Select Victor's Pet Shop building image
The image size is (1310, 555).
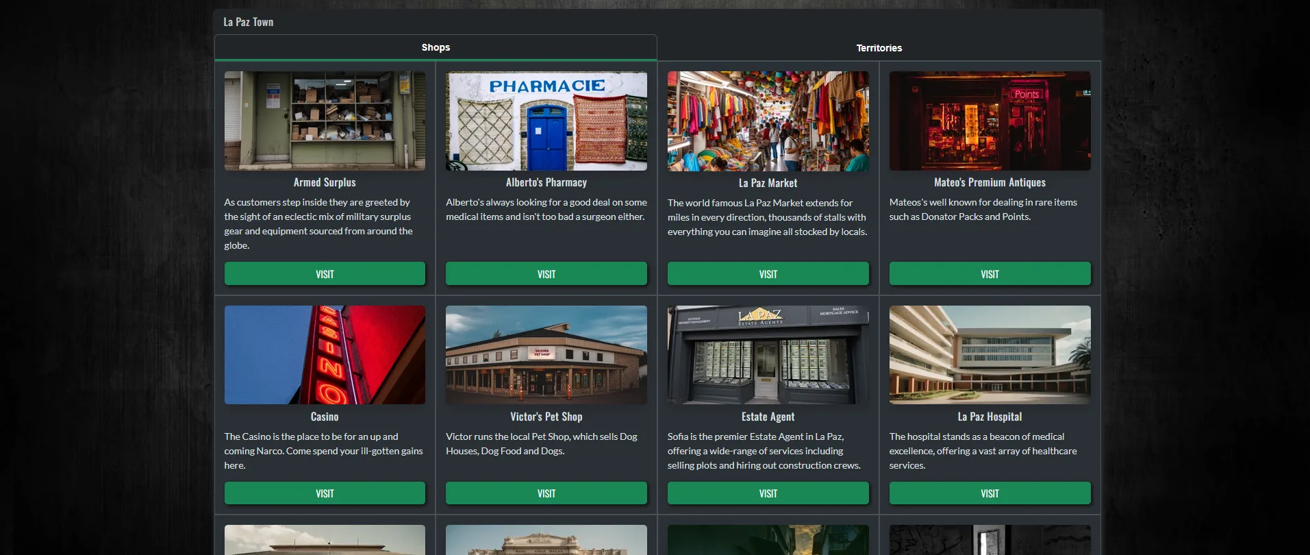pos(546,355)
